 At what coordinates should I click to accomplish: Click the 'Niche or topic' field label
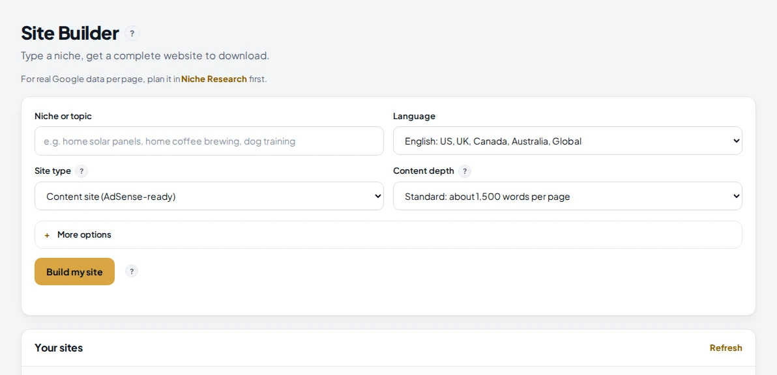point(63,117)
